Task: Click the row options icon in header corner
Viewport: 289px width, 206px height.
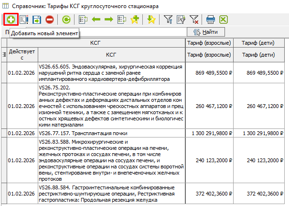Action: pyautogui.click(x=4, y=55)
